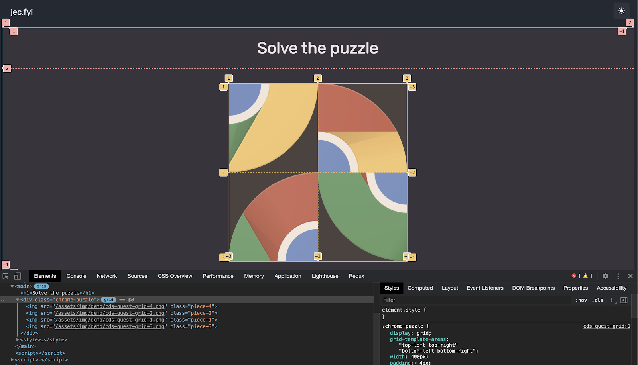Open the Performance tab

click(218, 276)
